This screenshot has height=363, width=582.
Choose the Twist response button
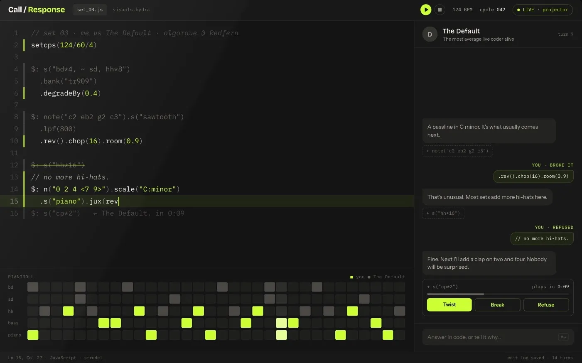pyautogui.click(x=449, y=305)
